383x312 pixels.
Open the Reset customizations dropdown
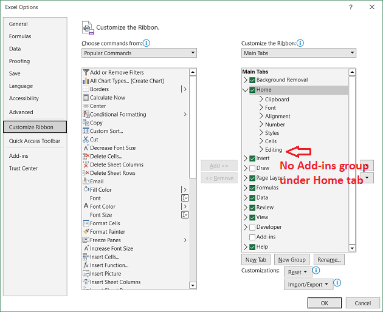pyautogui.click(x=298, y=272)
